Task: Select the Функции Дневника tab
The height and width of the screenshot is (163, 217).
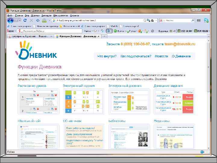Action: pos(78,36)
